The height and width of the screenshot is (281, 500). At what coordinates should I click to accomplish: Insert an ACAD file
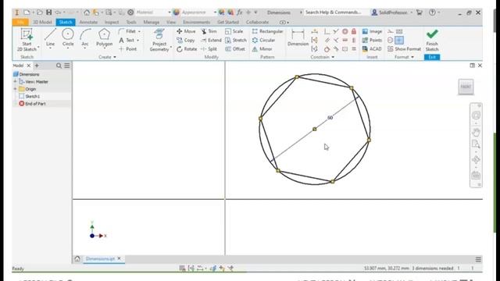(372, 49)
